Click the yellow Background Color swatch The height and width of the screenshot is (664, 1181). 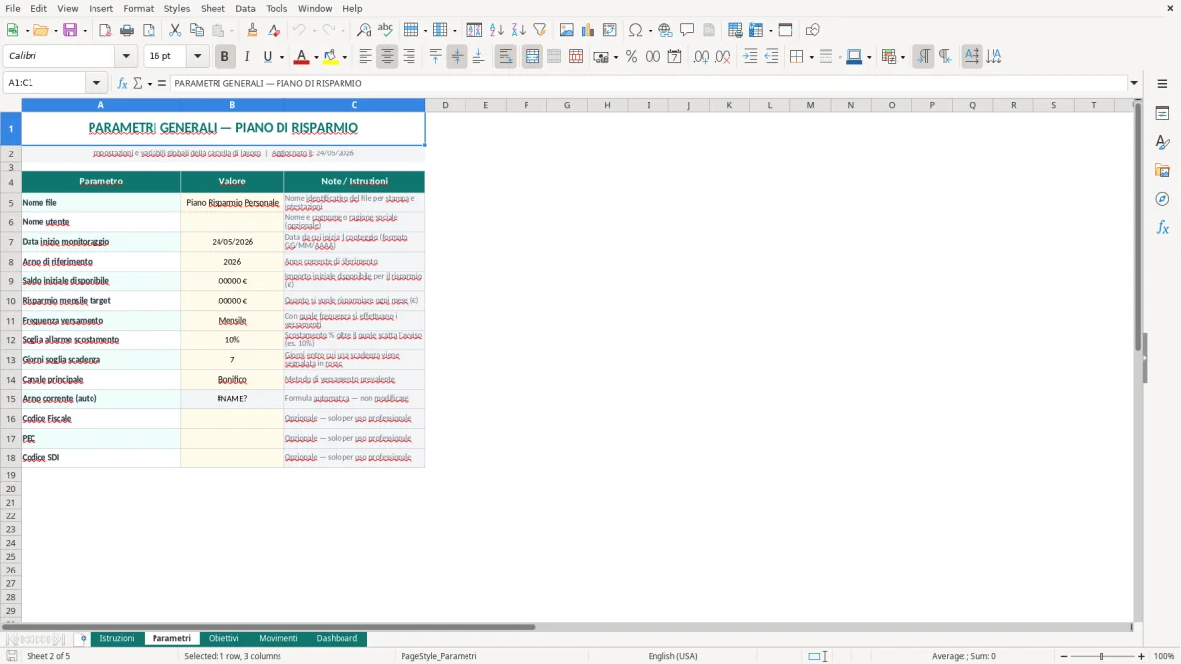(x=330, y=57)
